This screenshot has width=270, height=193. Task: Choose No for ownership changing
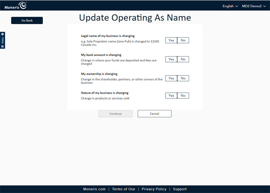coord(183,78)
